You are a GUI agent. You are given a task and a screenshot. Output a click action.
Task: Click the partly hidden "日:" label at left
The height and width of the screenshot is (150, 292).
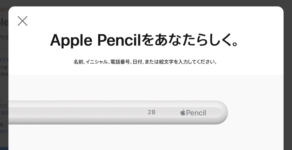coord(3,125)
